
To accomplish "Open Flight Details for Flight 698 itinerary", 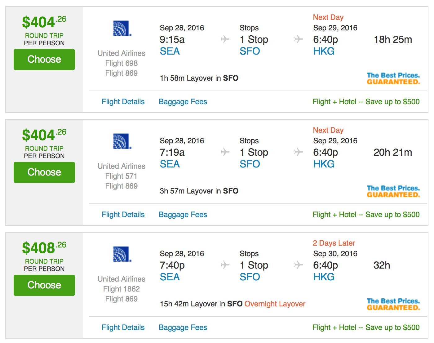I will [123, 101].
